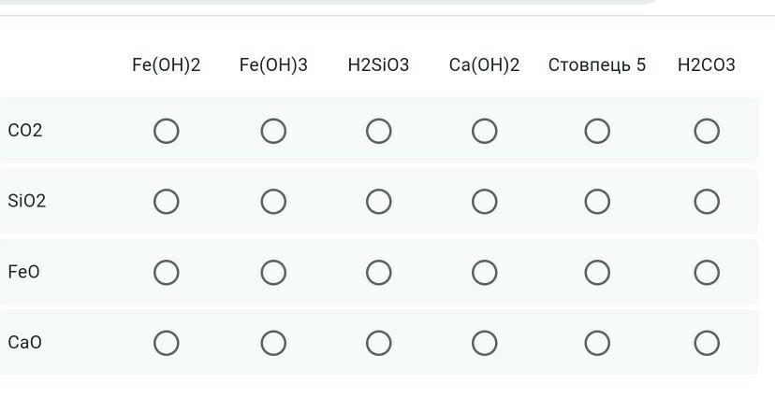Viewport: 775px width, 412px height.
Task: Mark Fe(OH)3 for the CO2 row
Action: tap(273, 131)
